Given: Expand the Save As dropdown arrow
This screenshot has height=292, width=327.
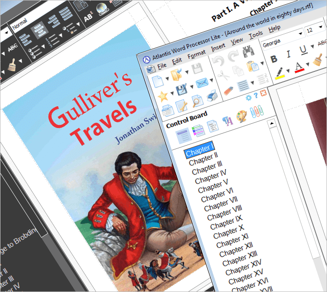Looking at the screenshot, I should [x=192, y=86].
